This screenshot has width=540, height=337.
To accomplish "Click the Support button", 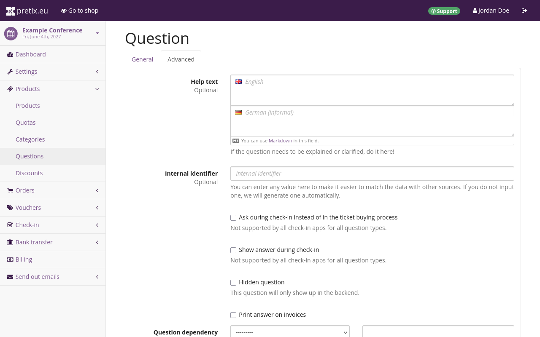I will [x=444, y=11].
